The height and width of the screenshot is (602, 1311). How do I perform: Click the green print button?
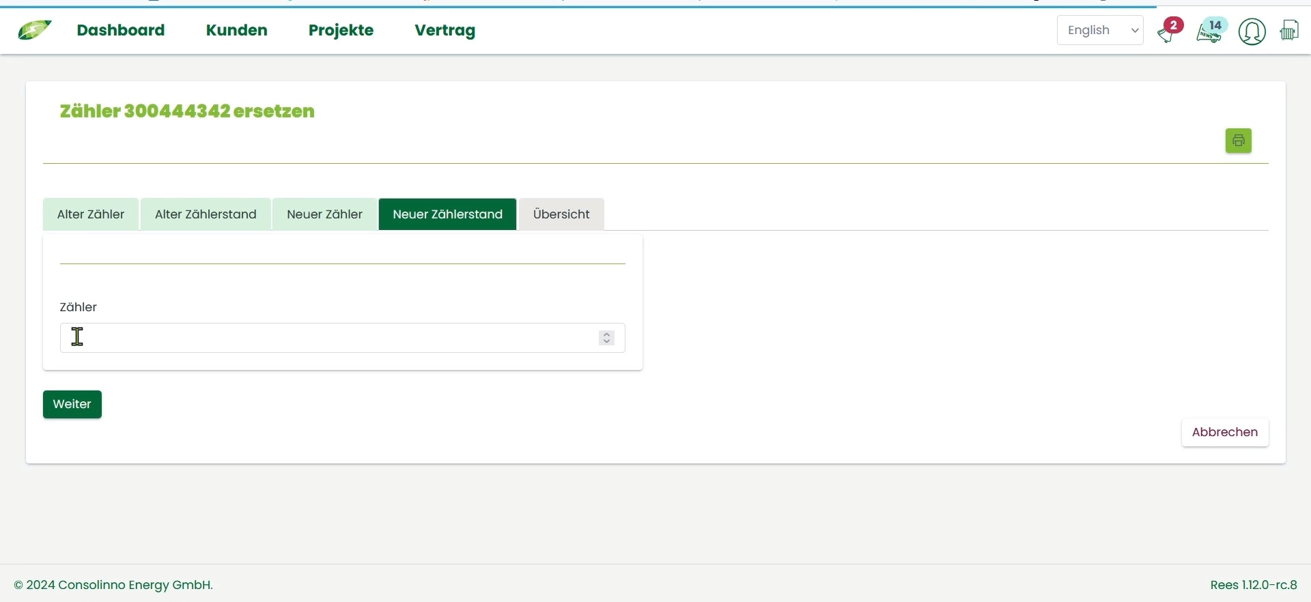click(x=1238, y=141)
